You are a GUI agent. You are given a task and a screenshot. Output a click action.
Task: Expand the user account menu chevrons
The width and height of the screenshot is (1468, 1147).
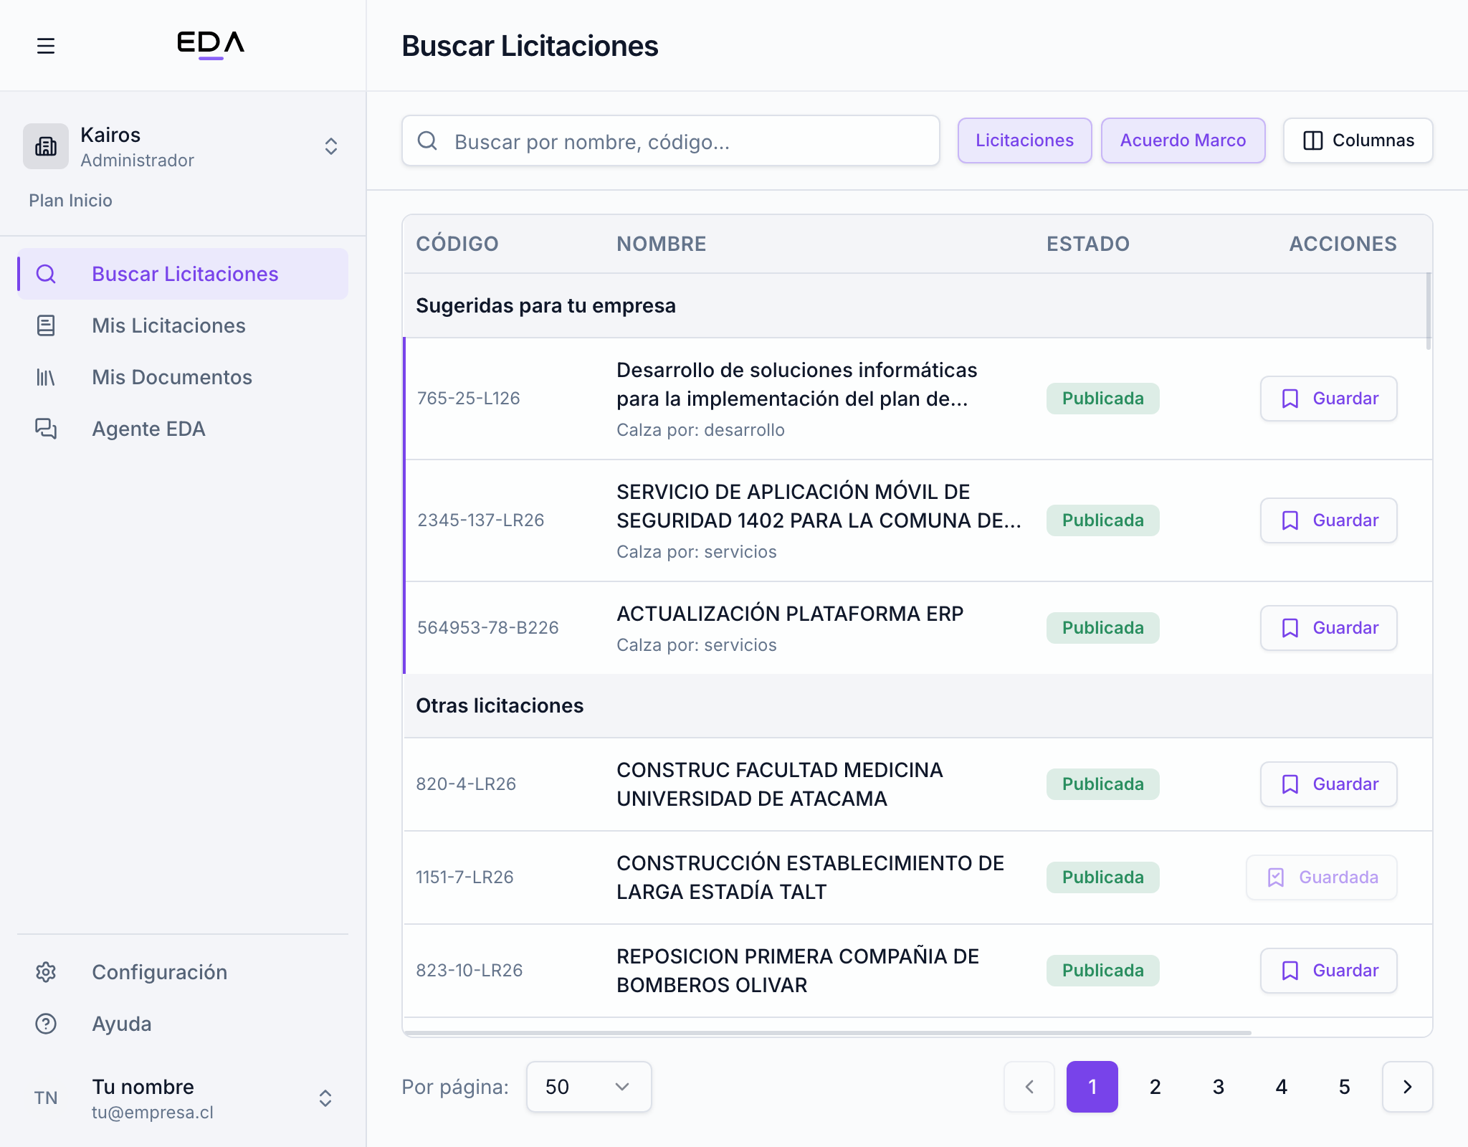click(x=325, y=1098)
